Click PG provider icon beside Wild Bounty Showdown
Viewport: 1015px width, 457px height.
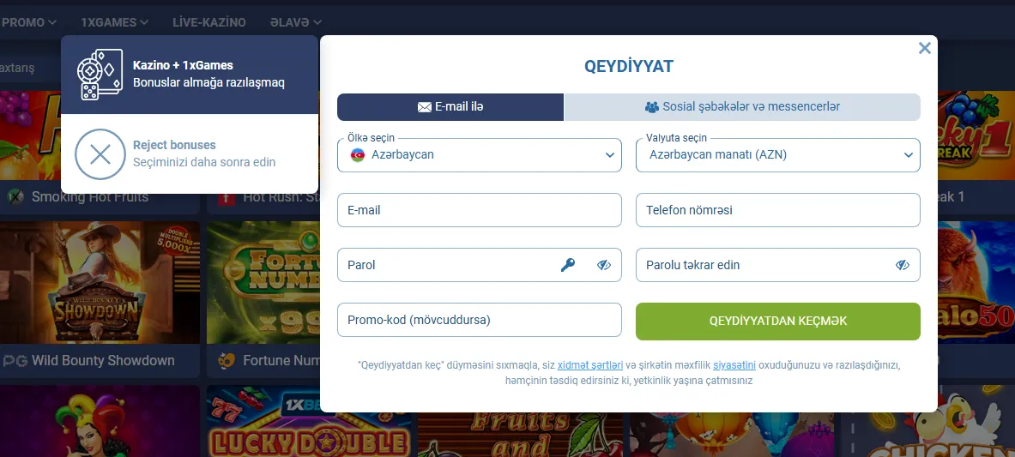click(14, 361)
